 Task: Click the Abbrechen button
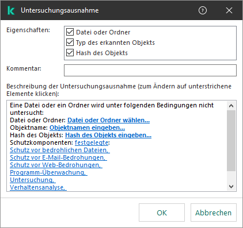point(214,212)
